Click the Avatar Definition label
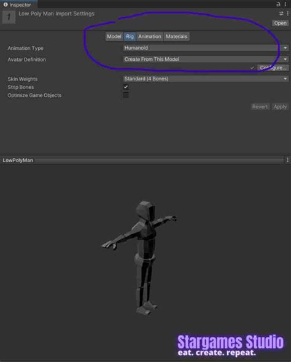The height and width of the screenshot is (362, 291). [27, 60]
